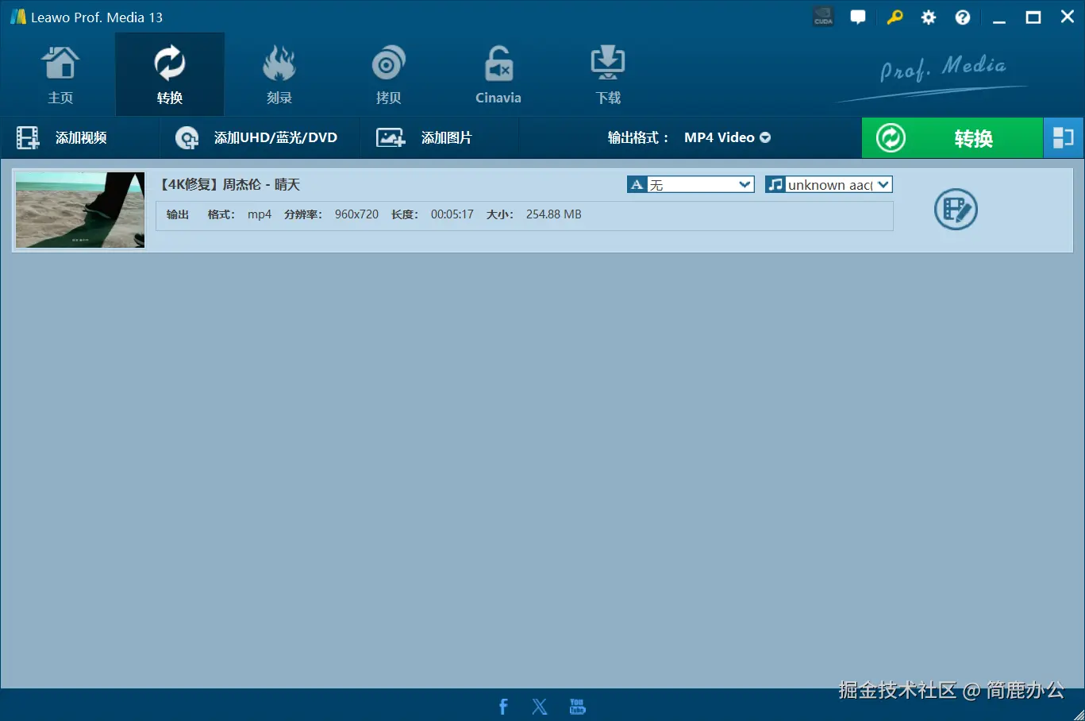Open the key registration icon
Screen dimensions: 1085x721
pos(895,17)
